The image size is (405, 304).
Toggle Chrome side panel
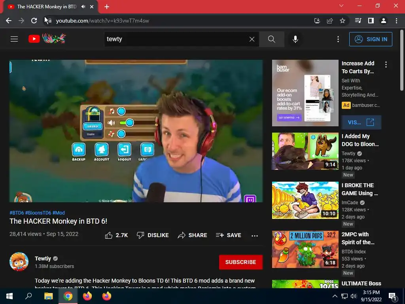pos(371,21)
